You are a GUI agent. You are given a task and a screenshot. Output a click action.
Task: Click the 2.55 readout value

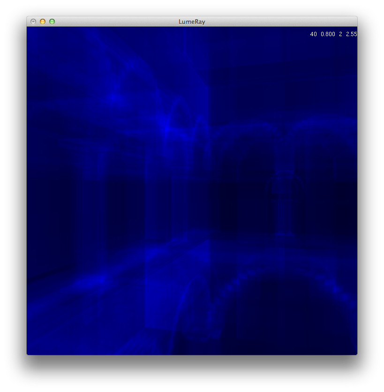pos(352,34)
